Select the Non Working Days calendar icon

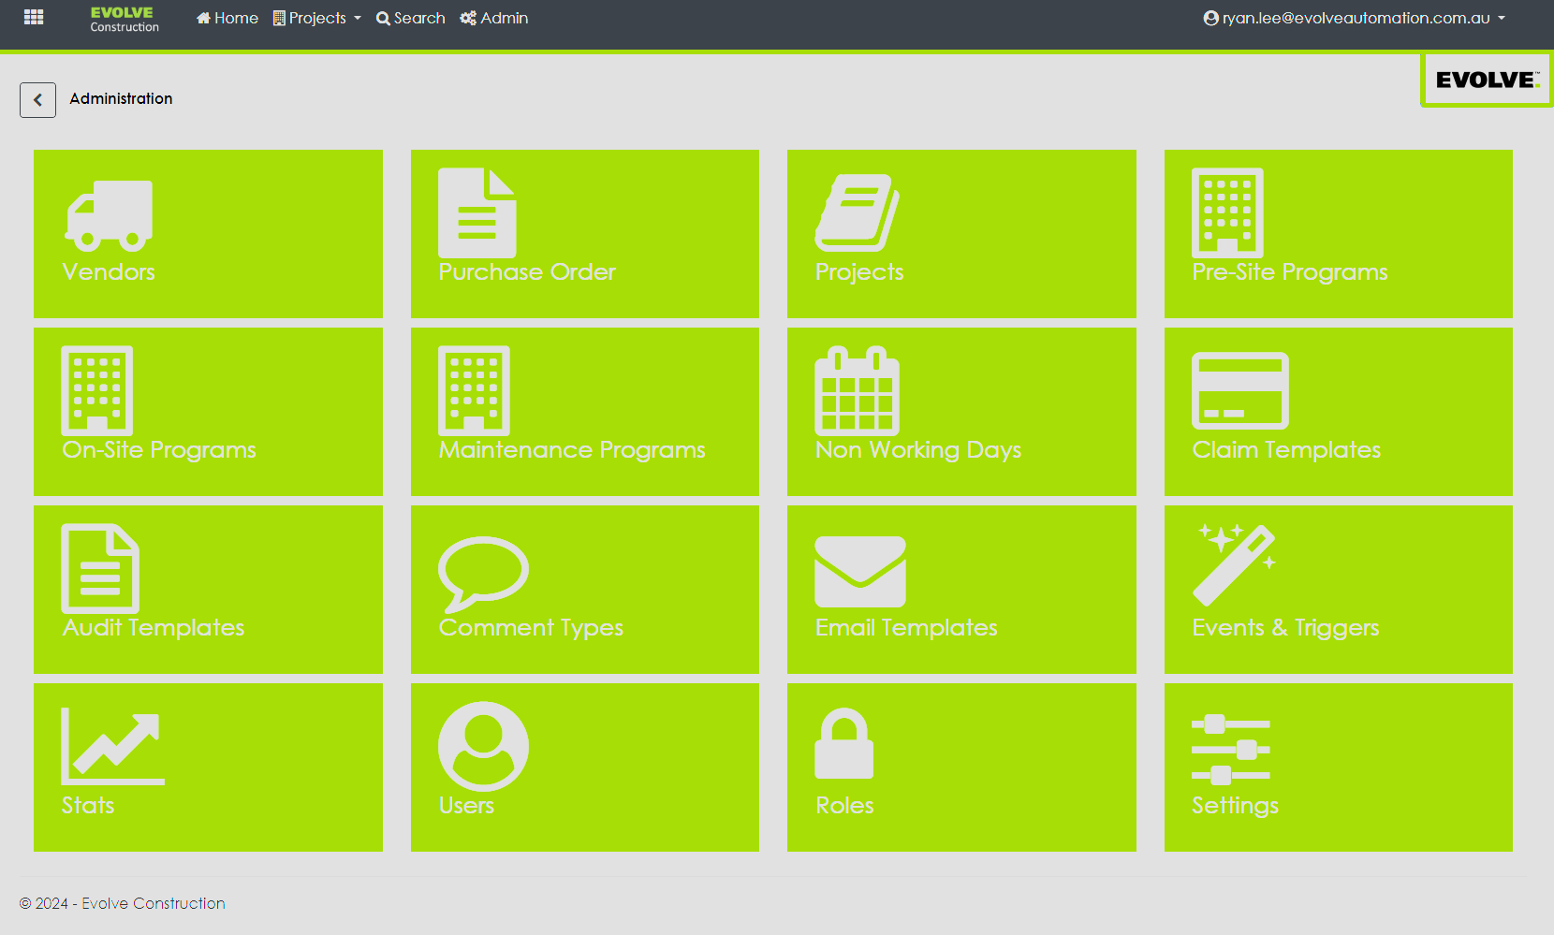(x=857, y=391)
